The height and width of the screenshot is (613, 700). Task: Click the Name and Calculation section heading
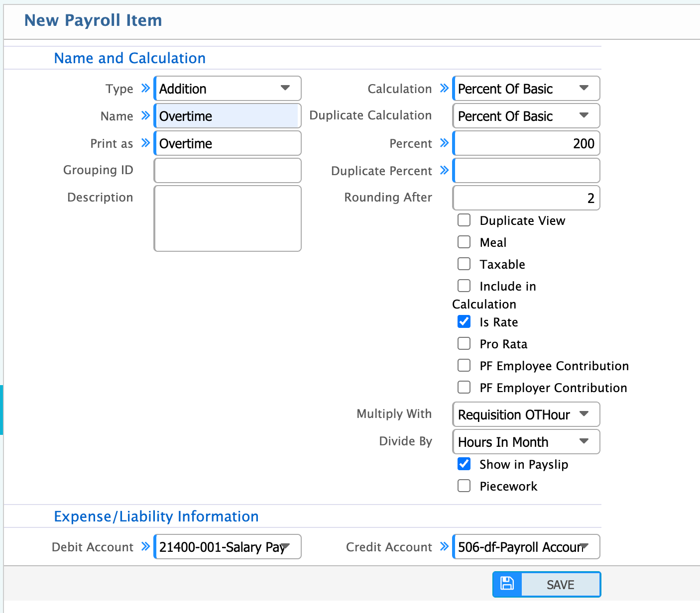tap(129, 58)
